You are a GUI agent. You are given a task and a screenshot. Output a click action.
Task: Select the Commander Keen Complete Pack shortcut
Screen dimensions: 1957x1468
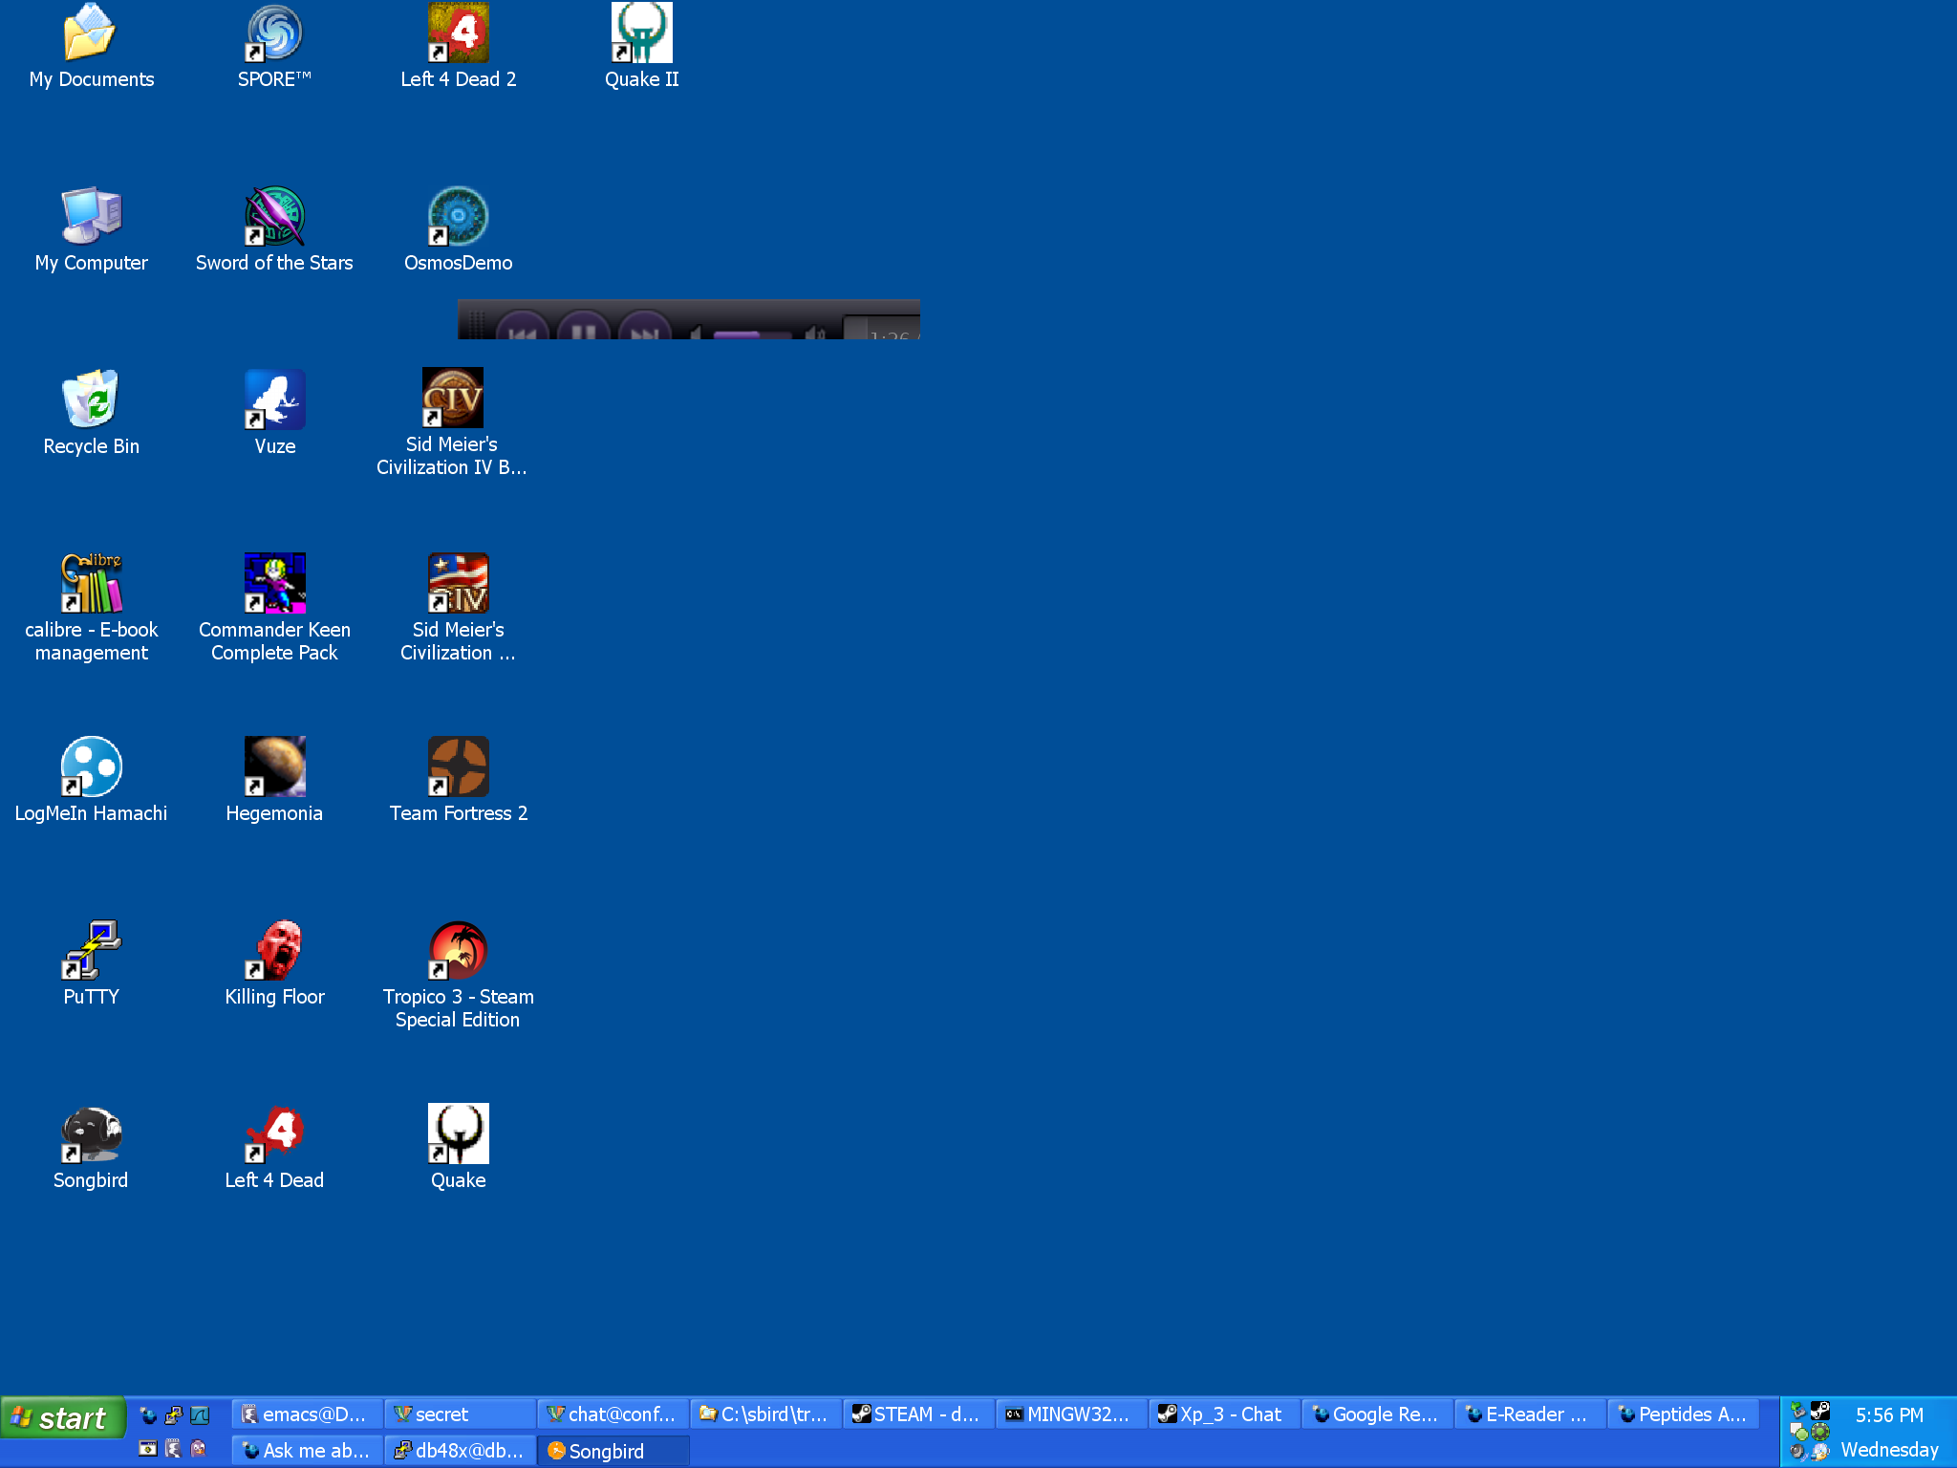(x=274, y=609)
